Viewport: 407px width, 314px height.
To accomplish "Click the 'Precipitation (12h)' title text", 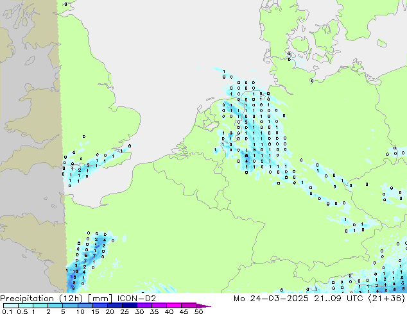I will [x=42, y=299].
